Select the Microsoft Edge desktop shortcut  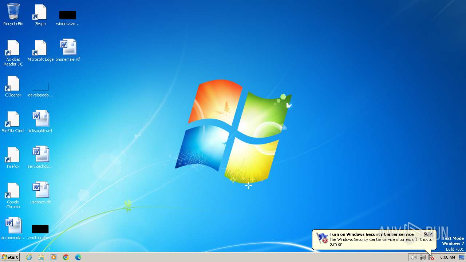pos(40,51)
